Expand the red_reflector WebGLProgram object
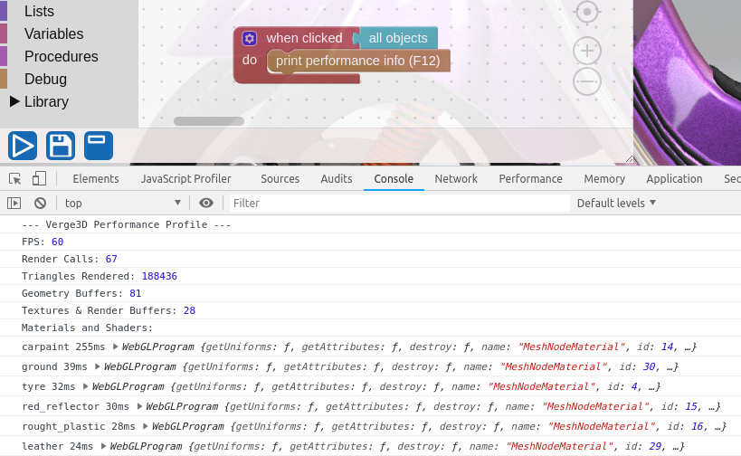The width and height of the screenshot is (741, 456). (x=139, y=406)
